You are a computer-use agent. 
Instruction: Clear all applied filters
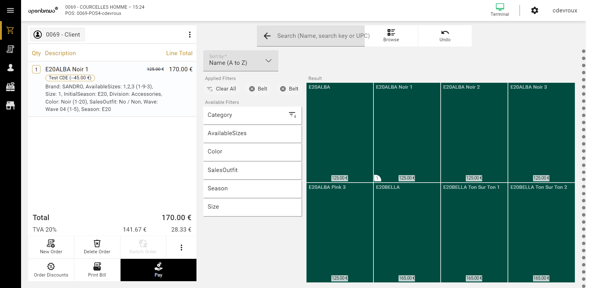(x=222, y=89)
